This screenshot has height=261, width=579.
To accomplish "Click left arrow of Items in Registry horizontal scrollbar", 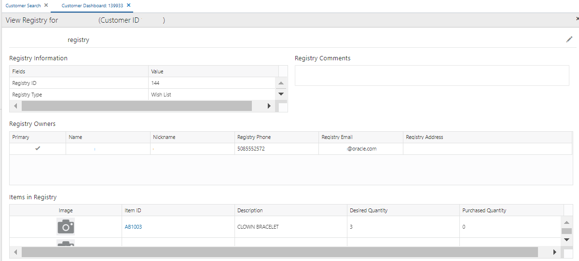I will click(x=15, y=252).
